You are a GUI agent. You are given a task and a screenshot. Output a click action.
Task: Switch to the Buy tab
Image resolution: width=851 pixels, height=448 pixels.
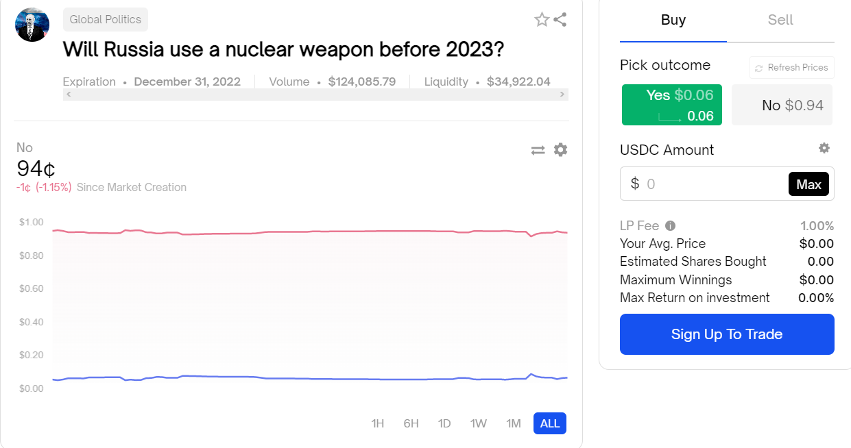pos(673,21)
